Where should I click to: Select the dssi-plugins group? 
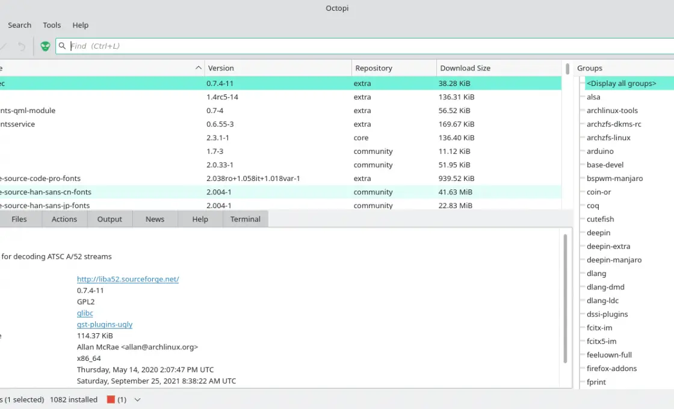click(x=607, y=314)
